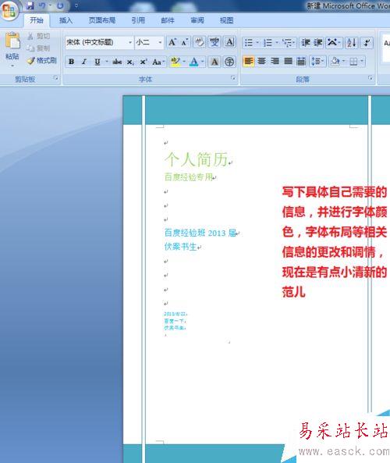Open the 字体 dialog launcher

(233, 78)
